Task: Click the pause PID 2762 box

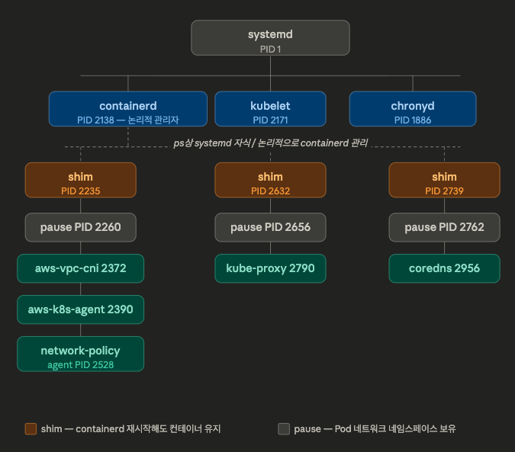Action: (444, 227)
